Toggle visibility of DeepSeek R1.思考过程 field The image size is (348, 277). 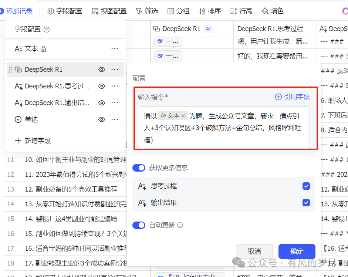click(102, 86)
